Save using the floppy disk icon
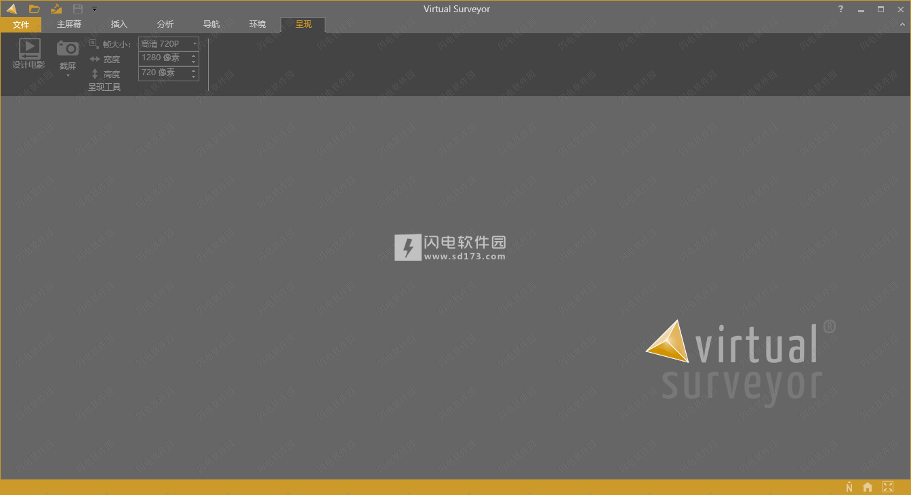Image resolution: width=911 pixels, height=495 pixels. tap(78, 9)
